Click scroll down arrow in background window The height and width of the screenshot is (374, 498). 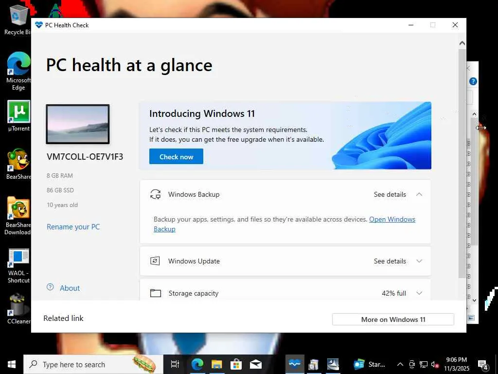474,300
